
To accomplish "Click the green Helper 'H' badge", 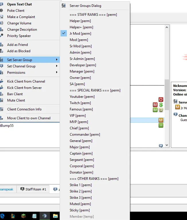I will point(161,125).
